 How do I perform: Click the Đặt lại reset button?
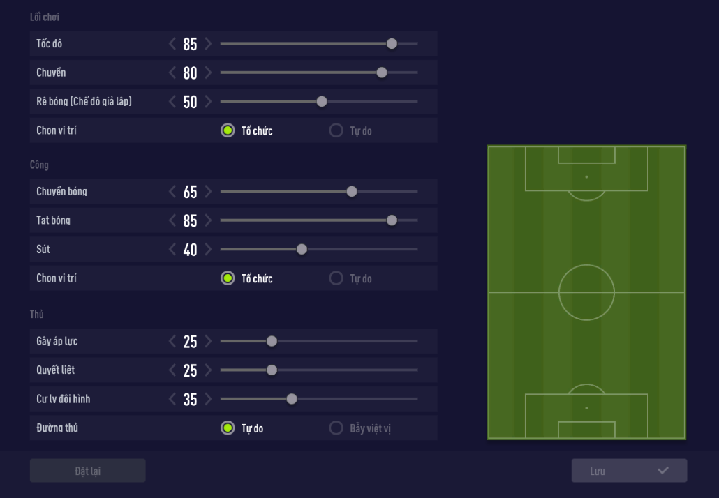[x=87, y=471]
